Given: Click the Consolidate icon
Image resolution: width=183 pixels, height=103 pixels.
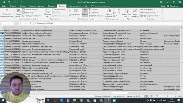Looking at the screenshot, I should pos(119,9).
